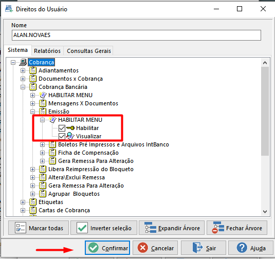Click the yellow key icon beside Habilitar
The height and width of the screenshot is (259, 275).
pos(70,128)
